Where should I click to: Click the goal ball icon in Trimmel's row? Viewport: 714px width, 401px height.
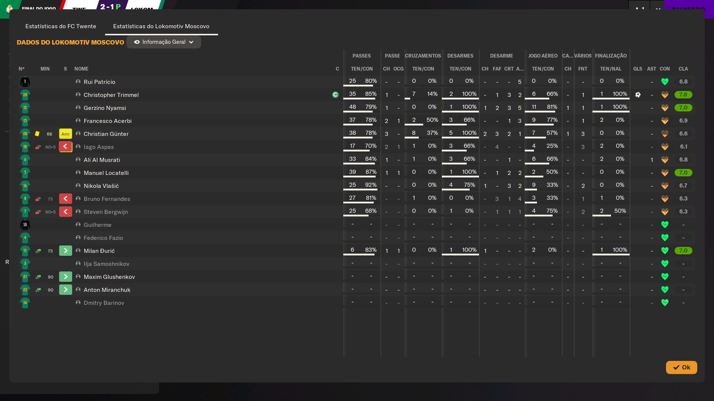point(638,95)
